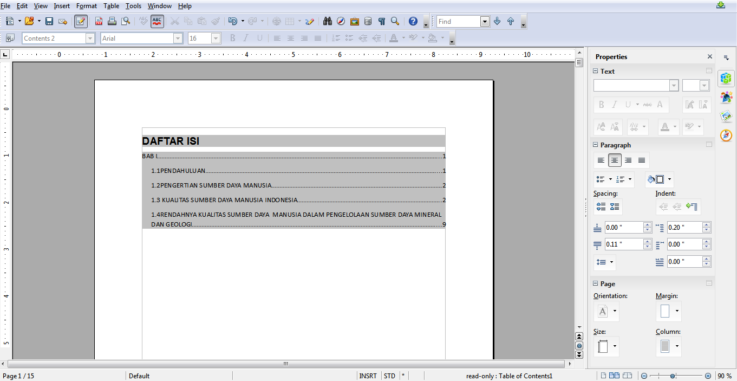Click the Help button on the toolbar
The width and height of the screenshot is (737, 381).
coord(413,21)
